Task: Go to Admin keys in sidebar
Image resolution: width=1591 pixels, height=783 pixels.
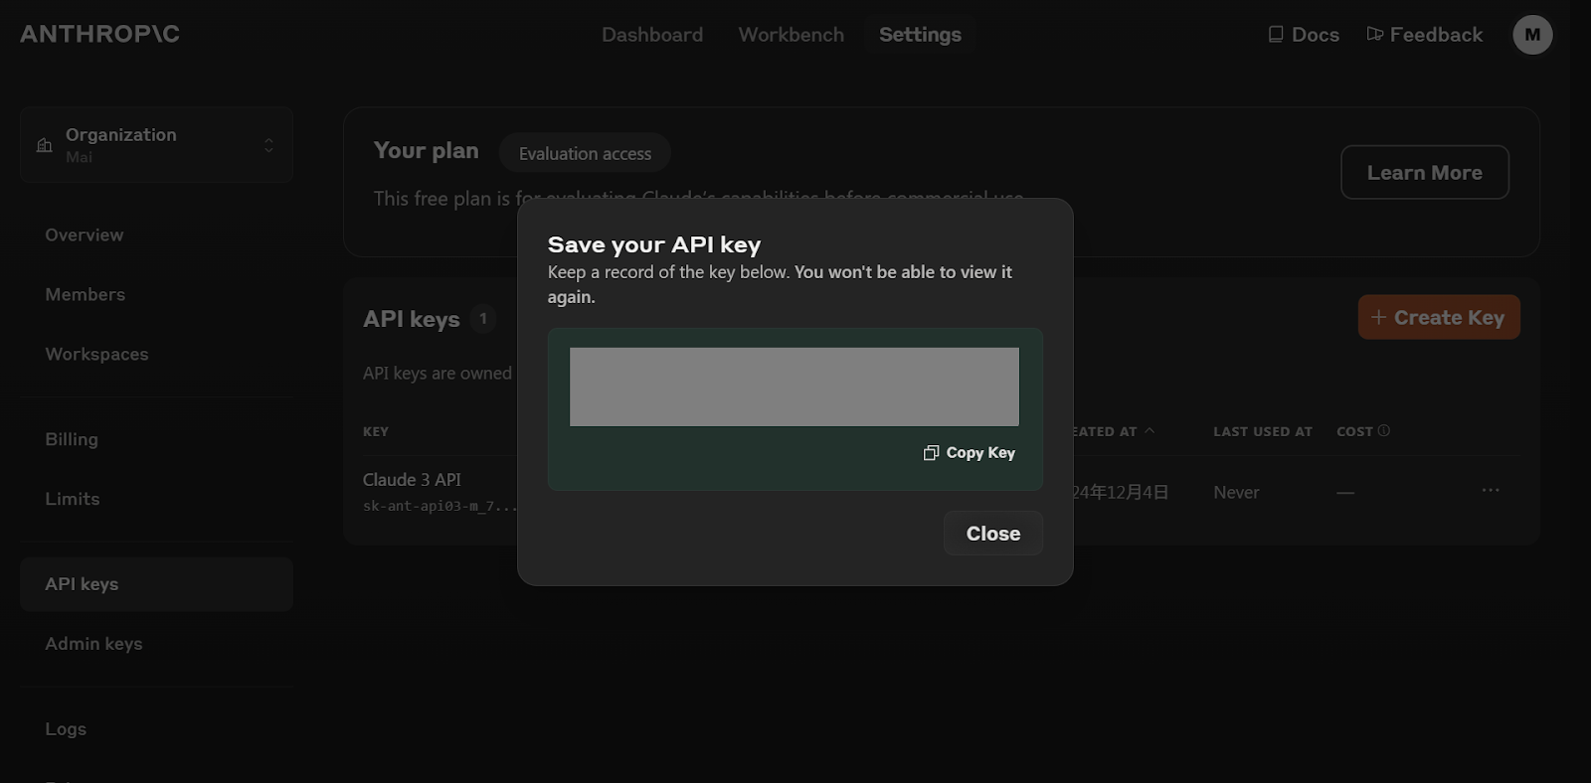Action: pos(93,644)
